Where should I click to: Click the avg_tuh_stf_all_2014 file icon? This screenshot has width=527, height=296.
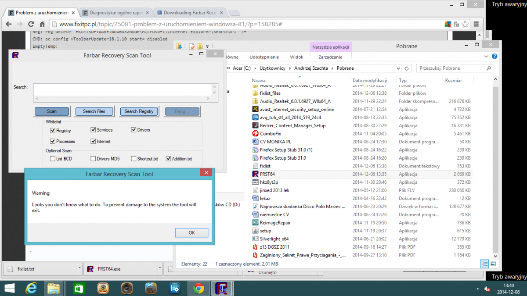(256, 118)
